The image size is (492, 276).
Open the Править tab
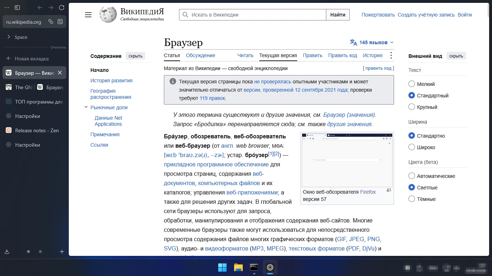click(x=313, y=55)
